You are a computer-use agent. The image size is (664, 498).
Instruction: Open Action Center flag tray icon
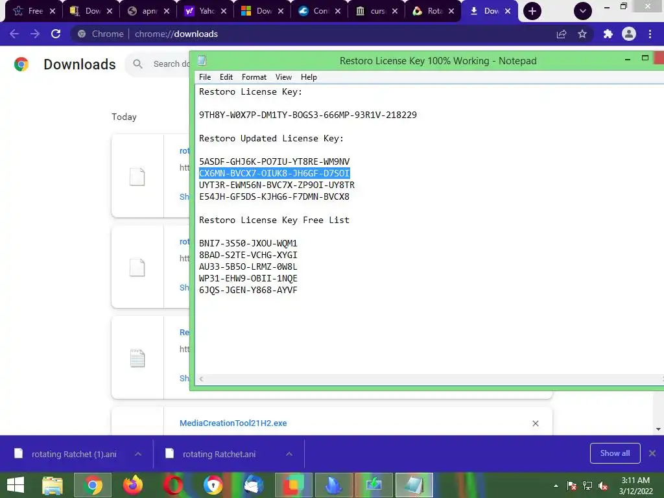[572, 486]
